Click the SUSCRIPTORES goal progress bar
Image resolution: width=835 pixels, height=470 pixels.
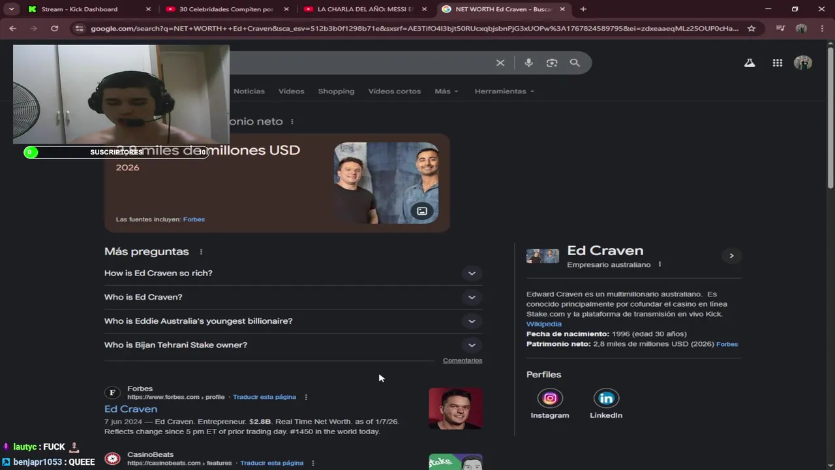coord(116,152)
